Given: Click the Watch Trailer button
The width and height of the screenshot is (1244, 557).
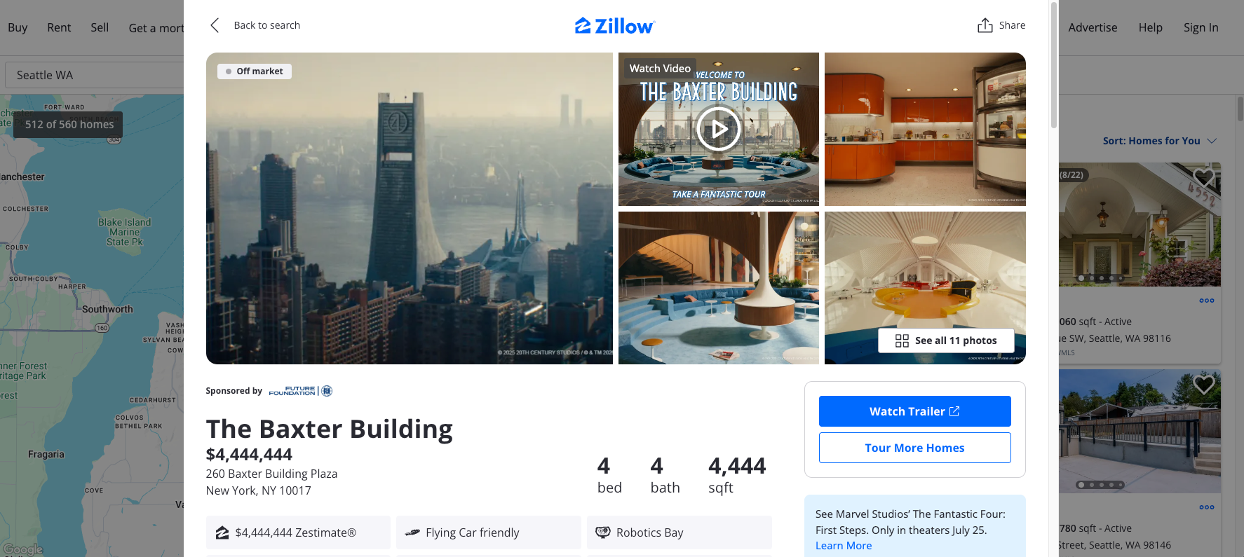Looking at the screenshot, I should click(x=914, y=411).
